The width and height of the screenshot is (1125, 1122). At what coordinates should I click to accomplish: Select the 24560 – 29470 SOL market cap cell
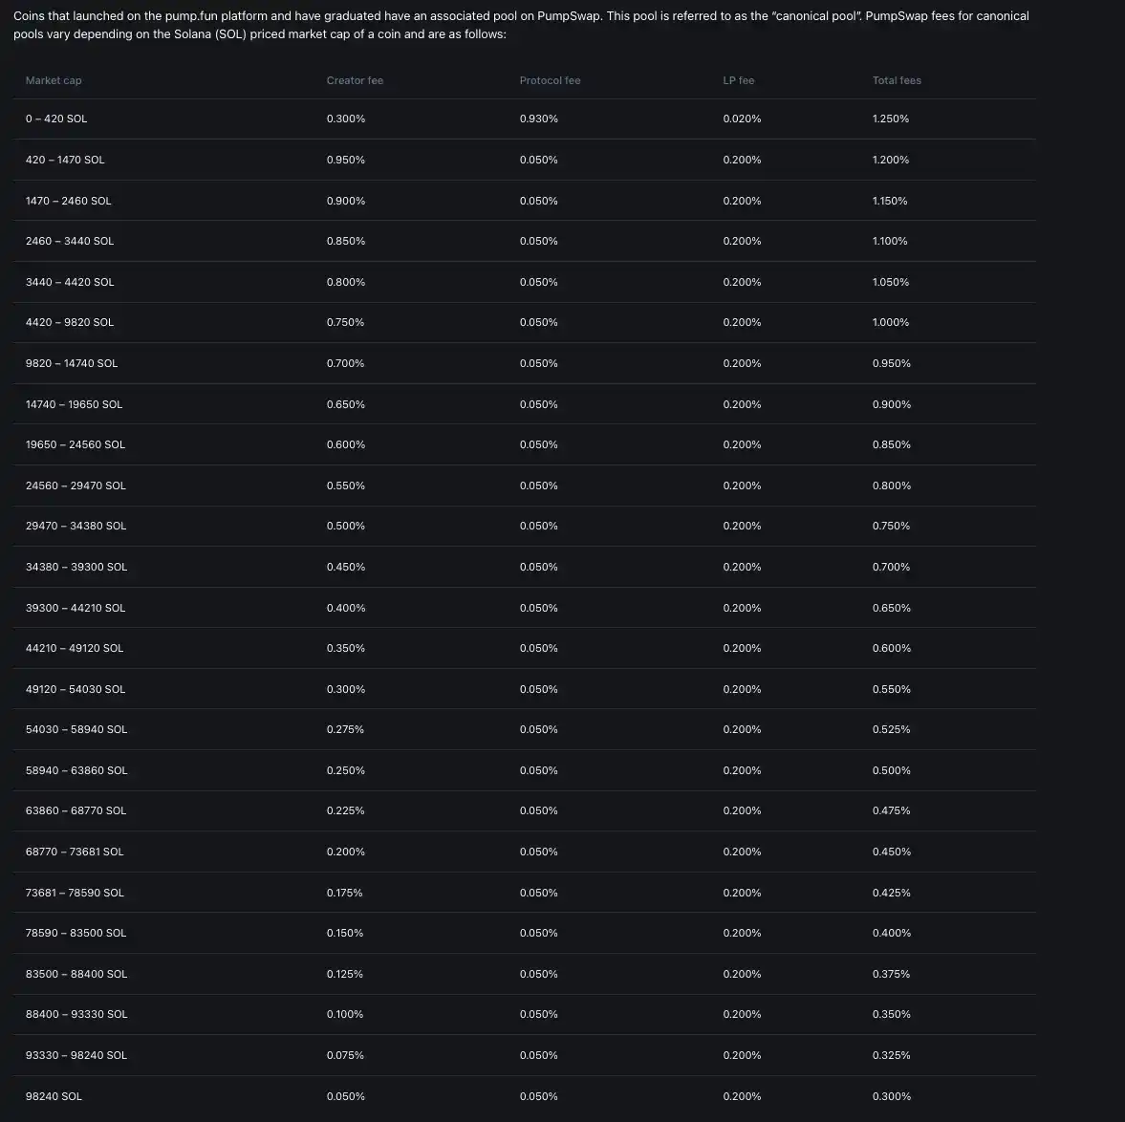76,485
